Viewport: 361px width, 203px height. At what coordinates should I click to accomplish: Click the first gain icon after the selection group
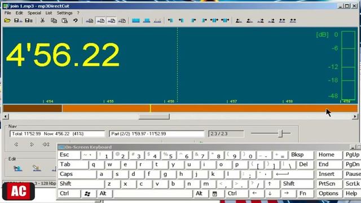pos(239,20)
